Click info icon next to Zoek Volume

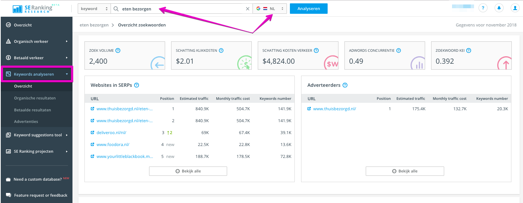coord(118,50)
